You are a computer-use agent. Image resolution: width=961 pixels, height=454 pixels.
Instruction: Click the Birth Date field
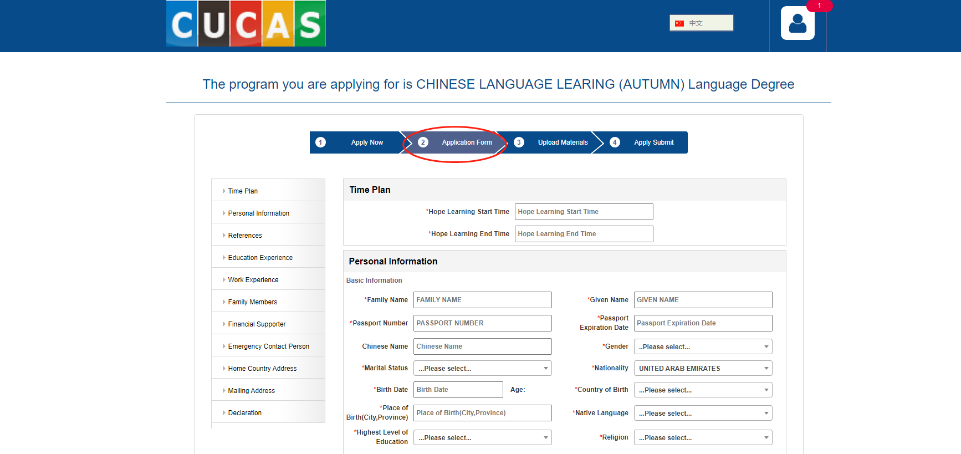click(458, 390)
